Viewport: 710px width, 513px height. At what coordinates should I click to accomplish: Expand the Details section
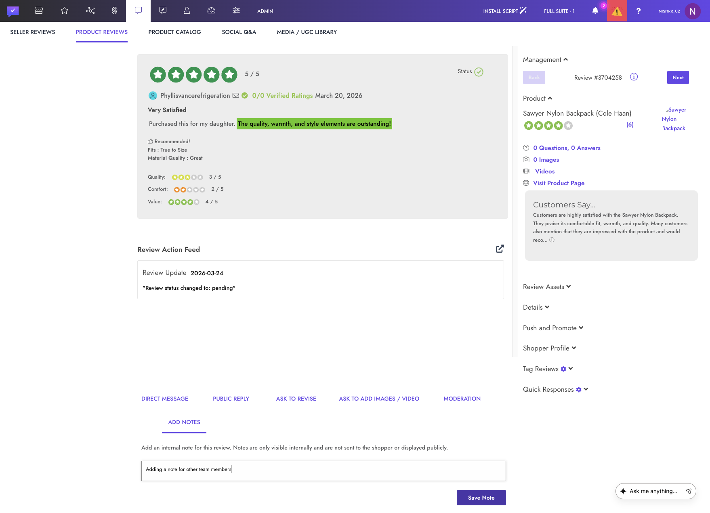coord(536,307)
